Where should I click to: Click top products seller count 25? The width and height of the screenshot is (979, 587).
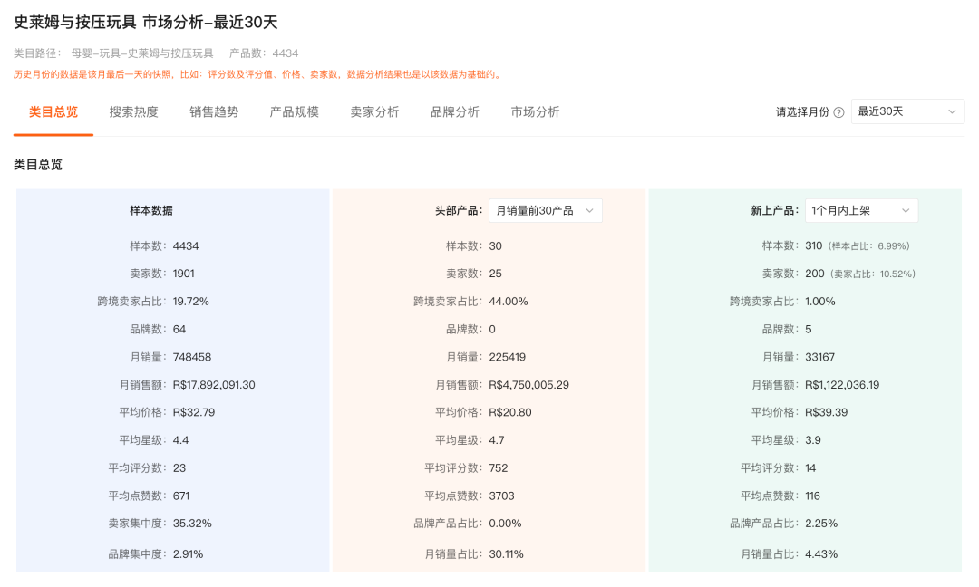496,274
